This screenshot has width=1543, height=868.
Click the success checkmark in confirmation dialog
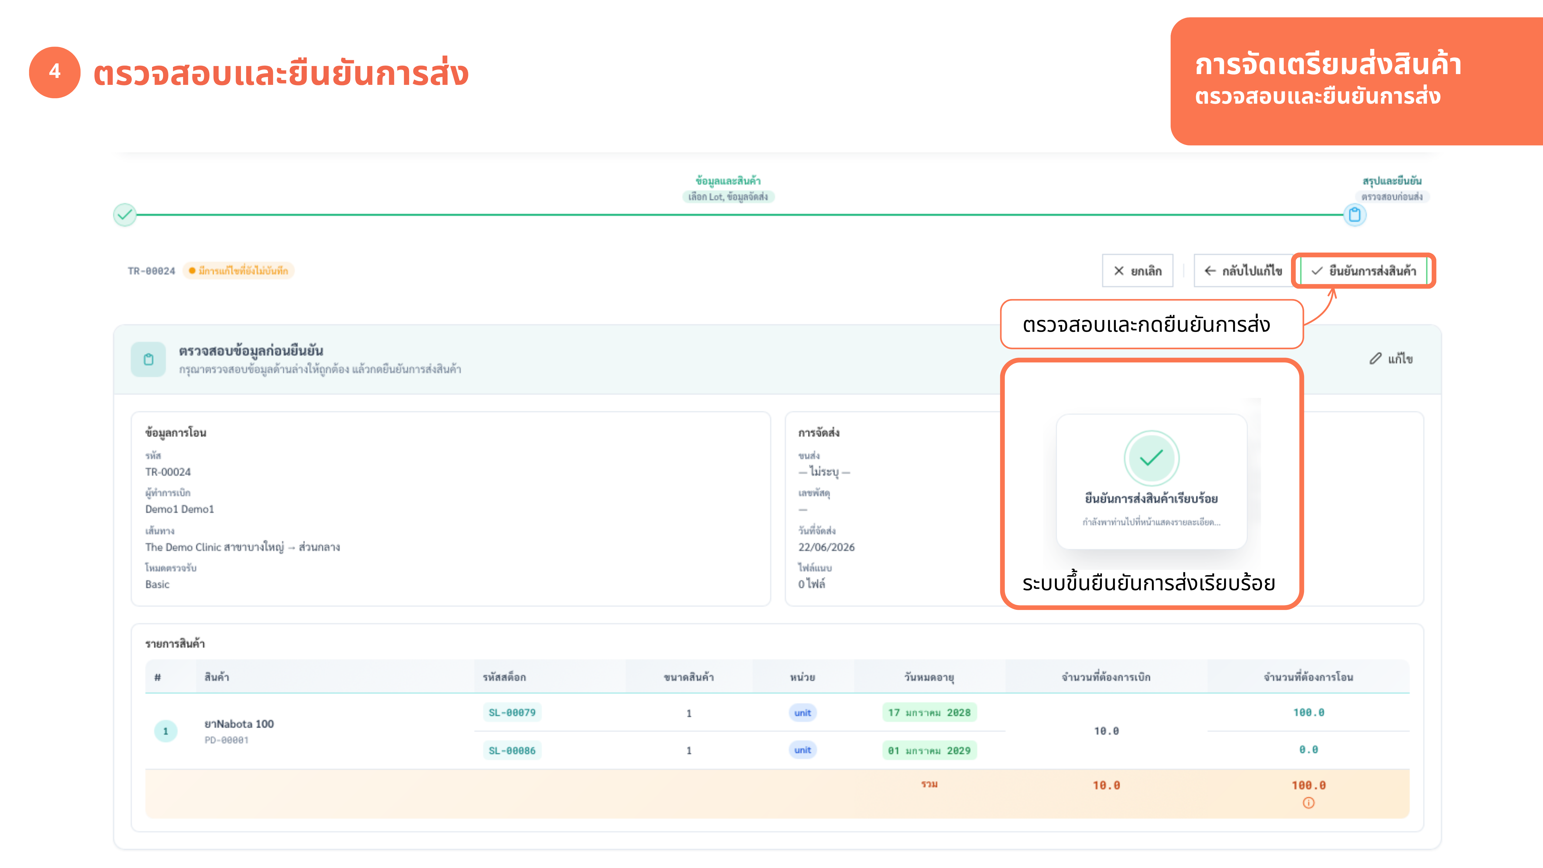(1151, 459)
